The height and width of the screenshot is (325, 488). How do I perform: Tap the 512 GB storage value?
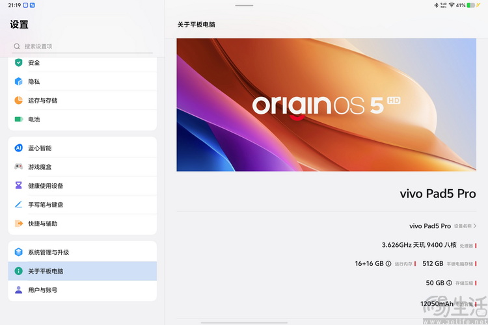(x=433, y=264)
